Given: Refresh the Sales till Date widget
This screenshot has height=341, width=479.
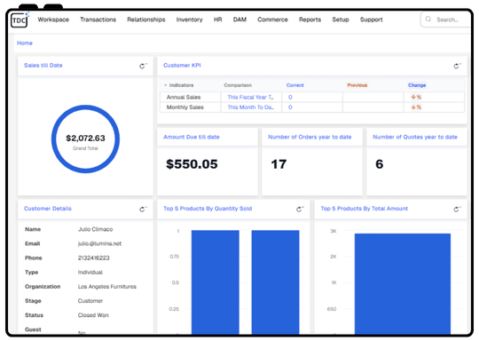Looking at the screenshot, I should 143,66.
